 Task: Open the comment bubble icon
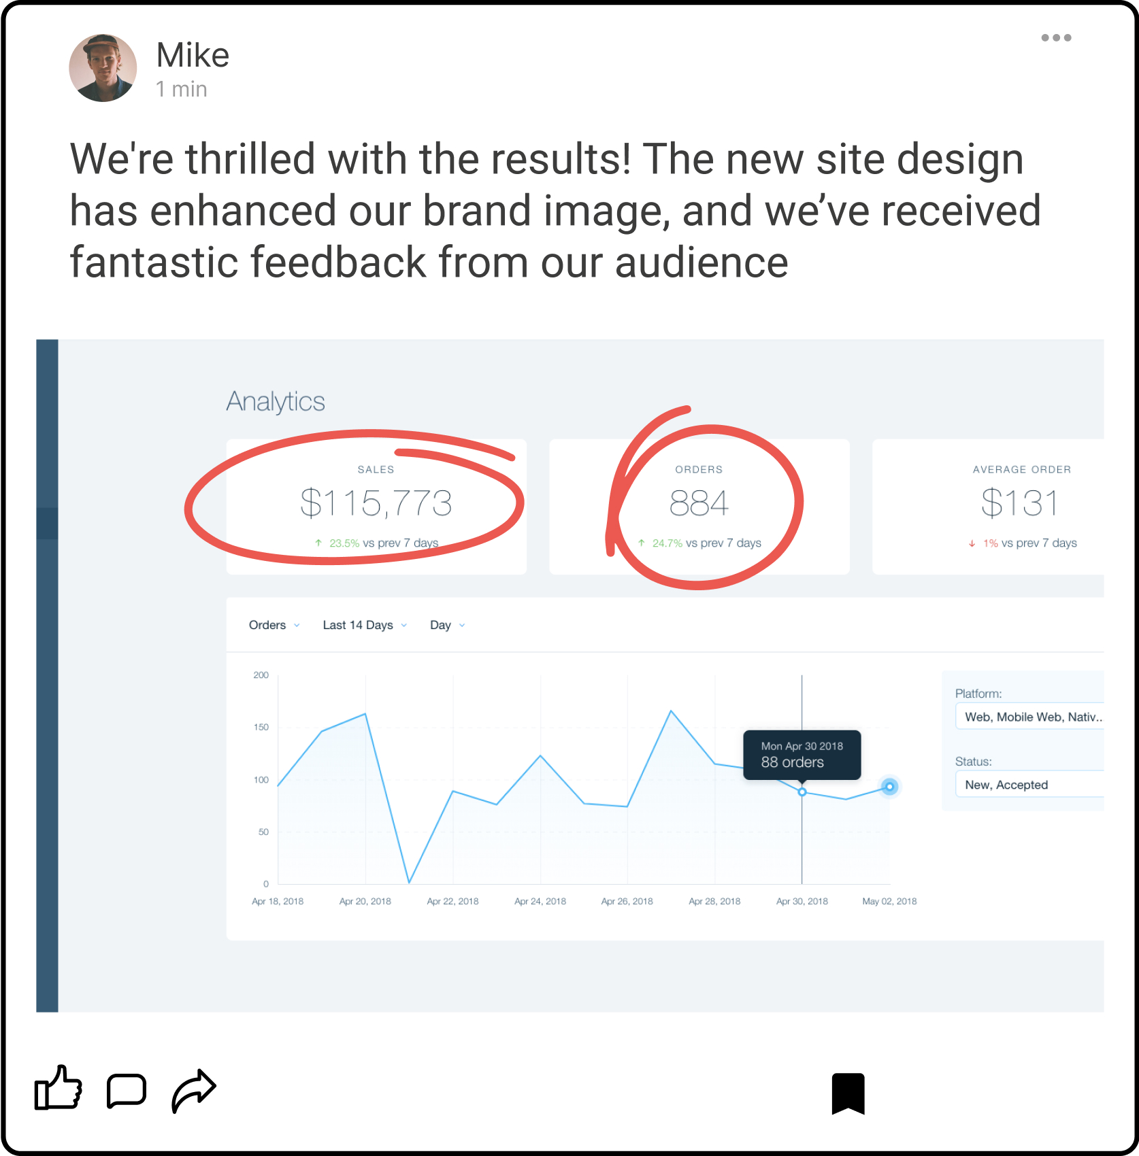127,1090
